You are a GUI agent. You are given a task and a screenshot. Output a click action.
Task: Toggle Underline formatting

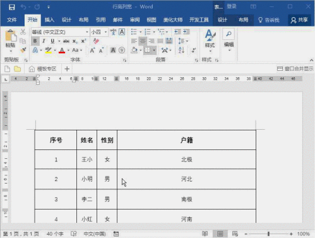click(x=52, y=41)
